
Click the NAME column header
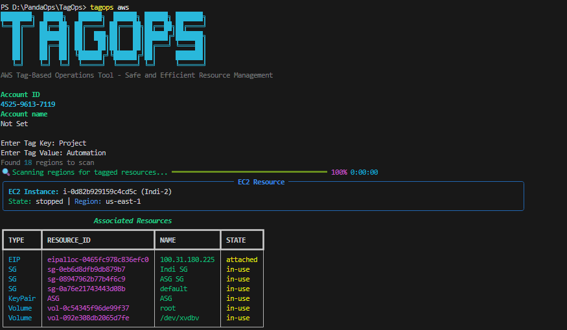(168, 240)
